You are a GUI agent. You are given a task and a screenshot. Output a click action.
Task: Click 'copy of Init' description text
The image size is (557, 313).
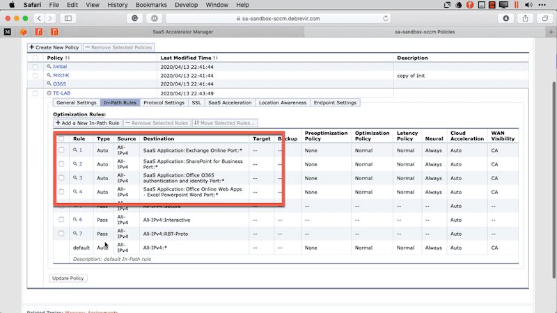(411, 76)
